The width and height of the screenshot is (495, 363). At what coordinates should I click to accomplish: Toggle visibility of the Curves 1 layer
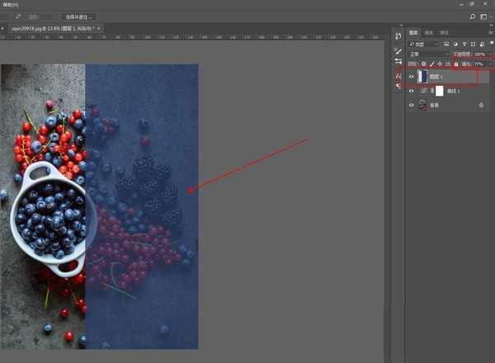click(x=412, y=90)
